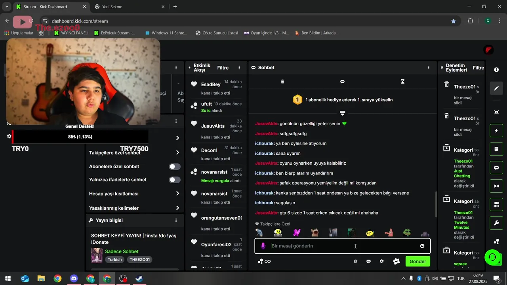The image size is (507, 285).
Task: Click the Sadece Sohbet category link
Action: [122, 251]
